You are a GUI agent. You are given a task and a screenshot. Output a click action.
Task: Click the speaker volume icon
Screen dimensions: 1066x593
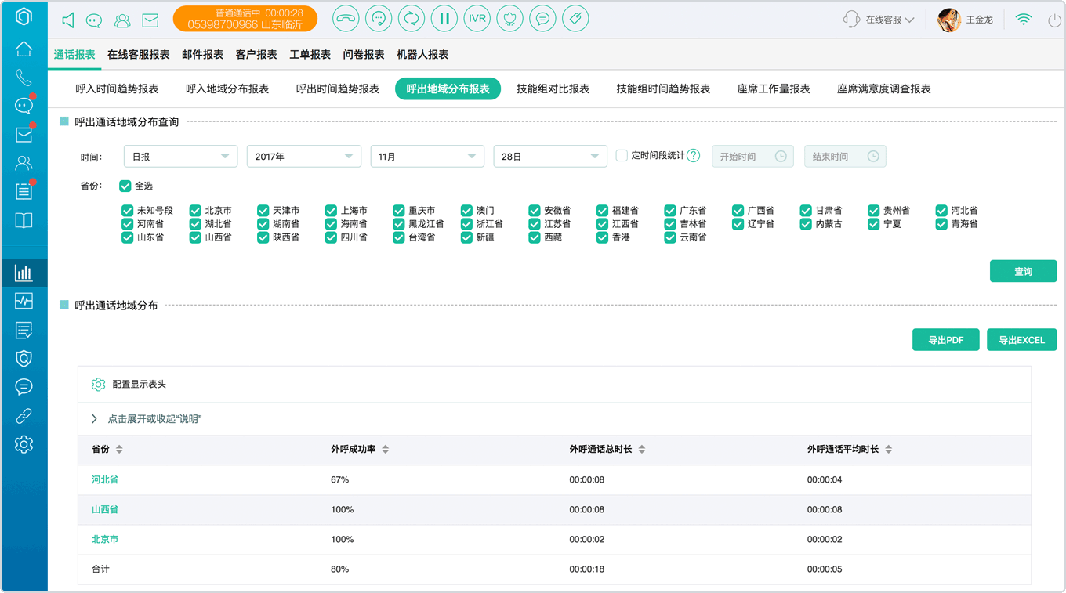[x=68, y=20]
